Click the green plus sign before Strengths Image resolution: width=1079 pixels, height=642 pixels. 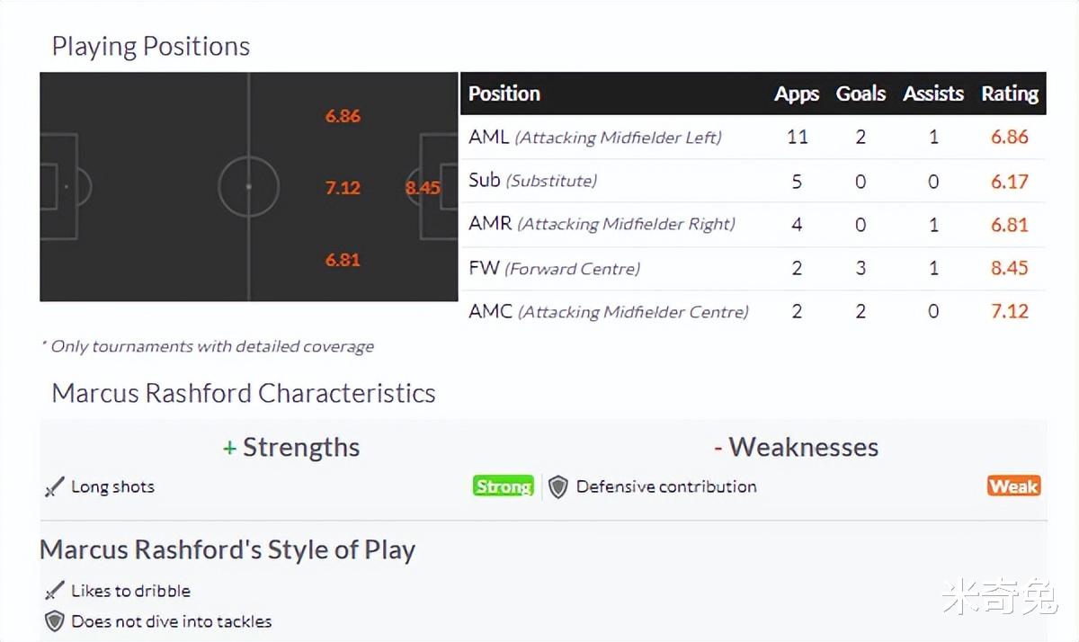click(229, 448)
